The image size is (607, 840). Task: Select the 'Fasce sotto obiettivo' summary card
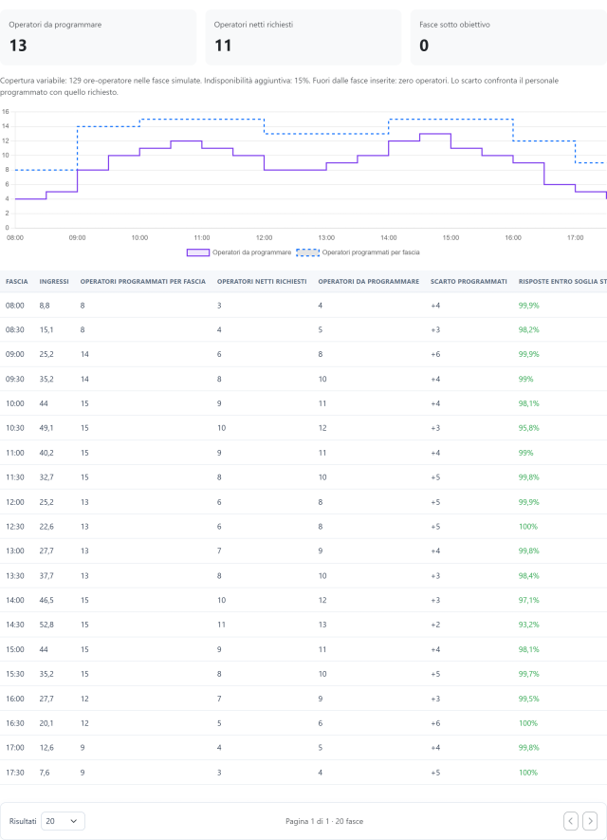click(508, 38)
